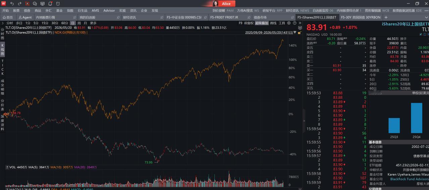Click pin icon on 债券市场 tab
Viewport: 429px width, 190px height.
point(293,17)
